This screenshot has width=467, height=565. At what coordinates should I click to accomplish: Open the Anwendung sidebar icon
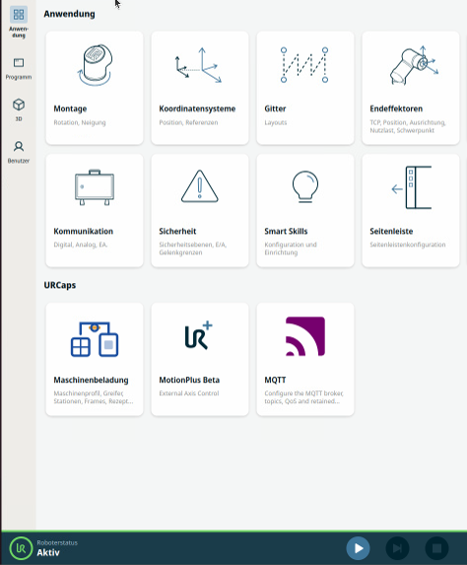[x=19, y=15]
